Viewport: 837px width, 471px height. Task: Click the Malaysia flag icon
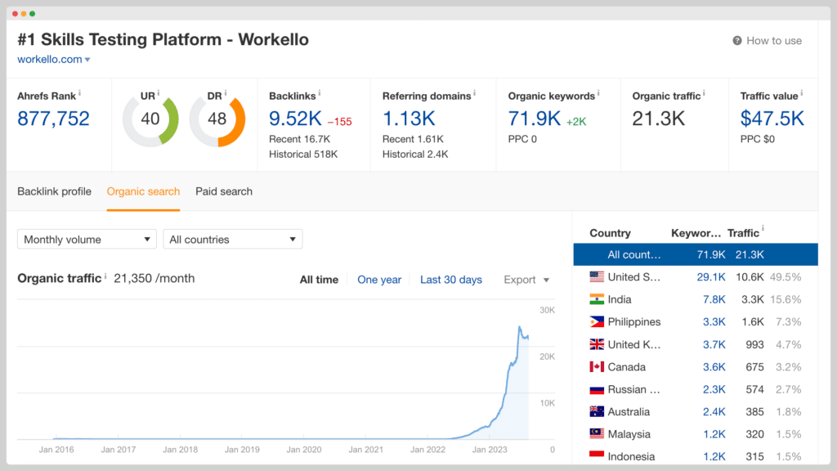click(x=597, y=433)
